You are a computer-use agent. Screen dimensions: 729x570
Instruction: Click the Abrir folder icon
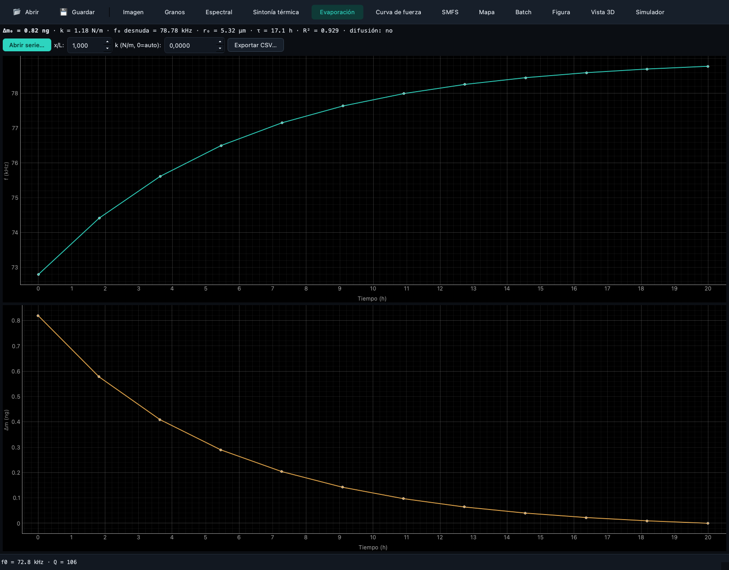17,12
